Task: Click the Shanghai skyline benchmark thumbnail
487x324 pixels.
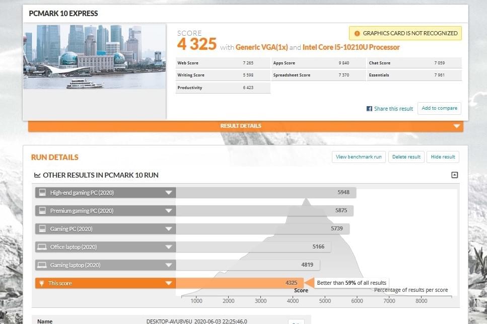Action: pos(94,57)
